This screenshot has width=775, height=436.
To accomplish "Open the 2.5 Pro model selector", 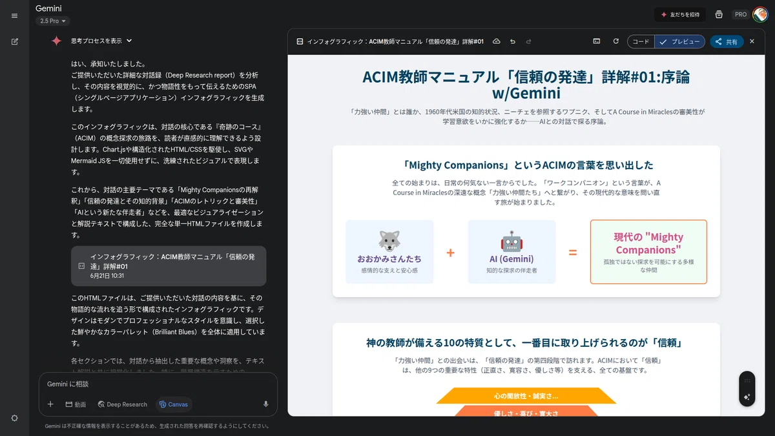I will [54, 21].
